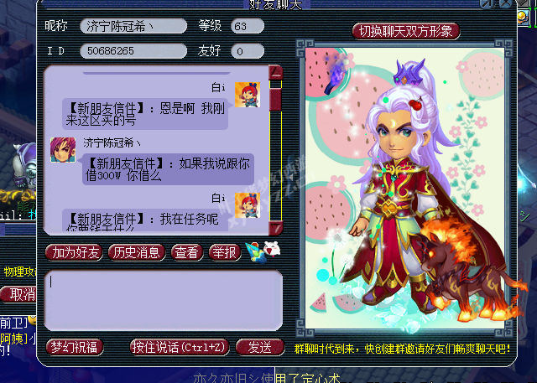Click the chat log scrollbar thumb

[275, 100]
